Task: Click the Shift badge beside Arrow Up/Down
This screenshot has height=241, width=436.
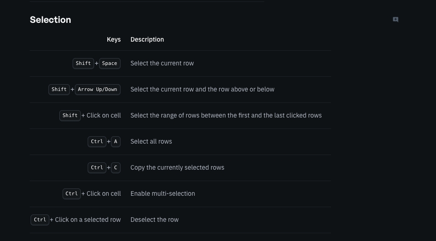Action: point(59,90)
